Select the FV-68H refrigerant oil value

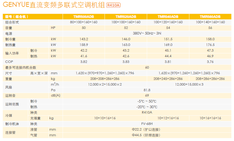pos(147,124)
